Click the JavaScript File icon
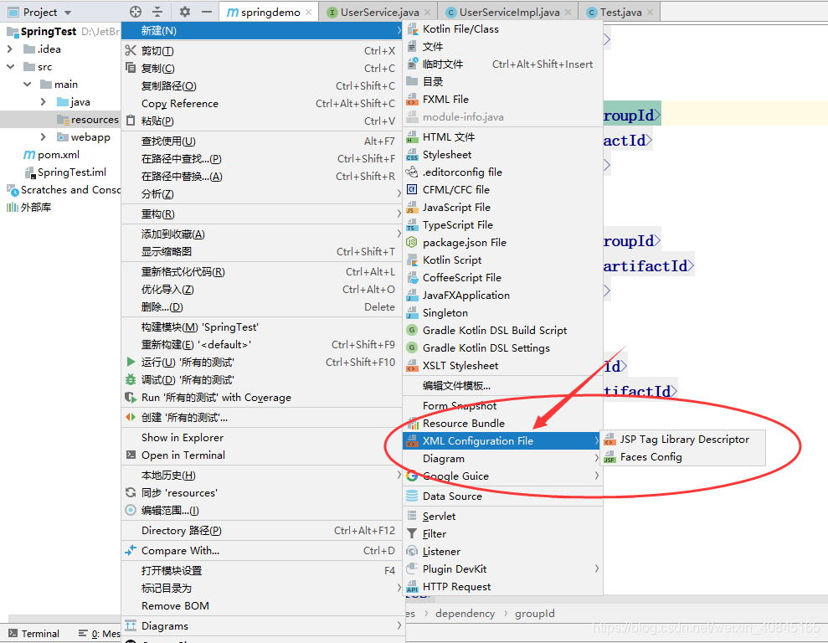Screen dimensions: 828x643 pos(412,208)
